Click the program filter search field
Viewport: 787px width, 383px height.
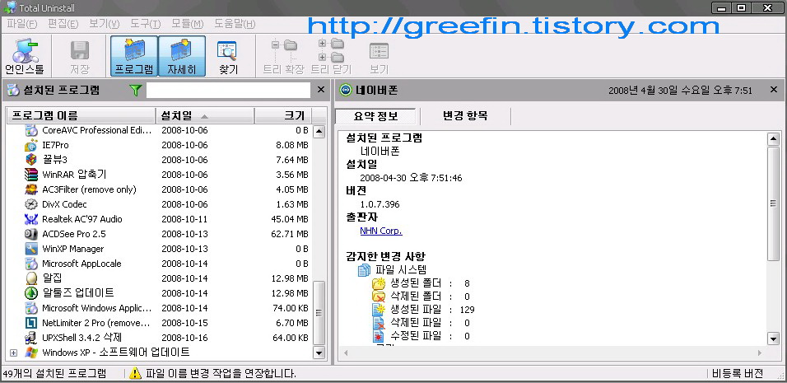click(x=228, y=91)
